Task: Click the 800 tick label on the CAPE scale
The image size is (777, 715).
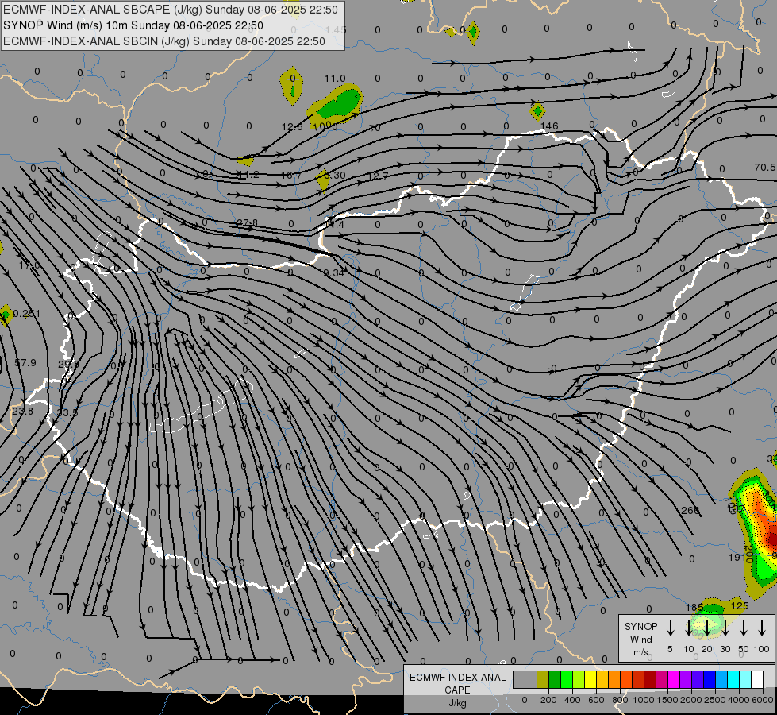Action: [620, 700]
